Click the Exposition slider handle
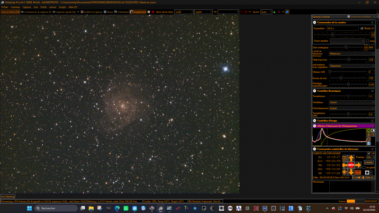The height and width of the screenshot is (213, 379). [333, 35]
